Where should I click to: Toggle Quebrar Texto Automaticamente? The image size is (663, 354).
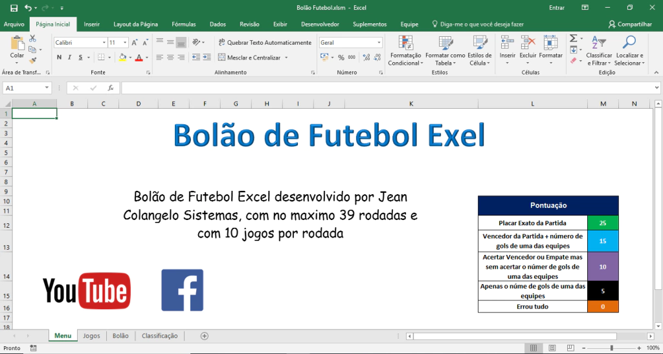click(264, 43)
